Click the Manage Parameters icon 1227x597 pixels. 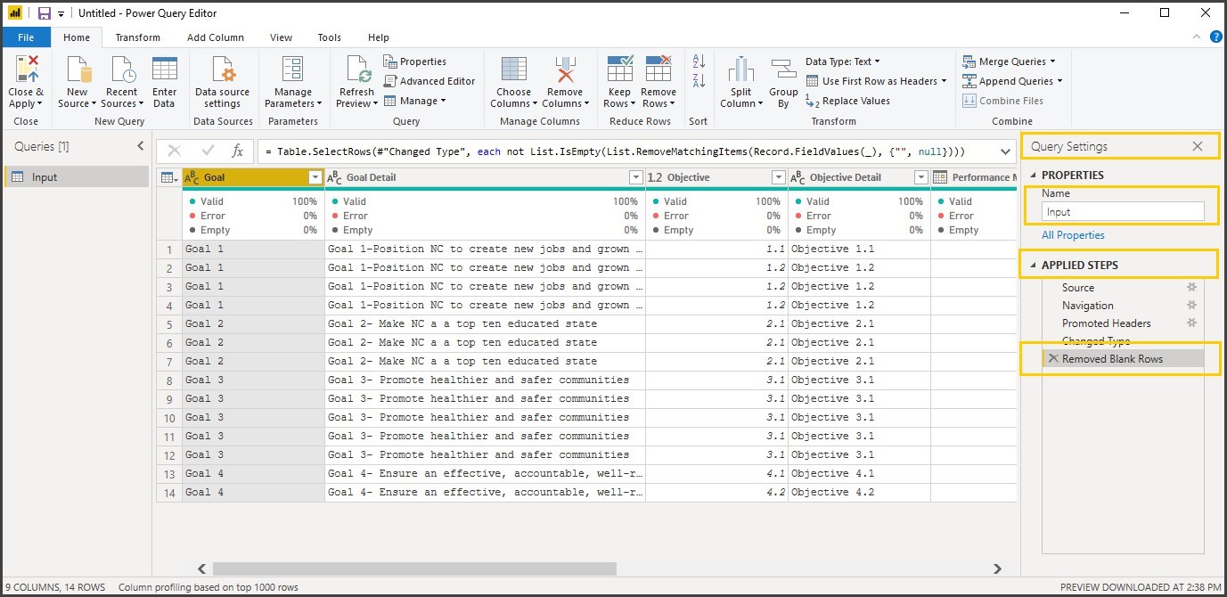[x=293, y=70]
